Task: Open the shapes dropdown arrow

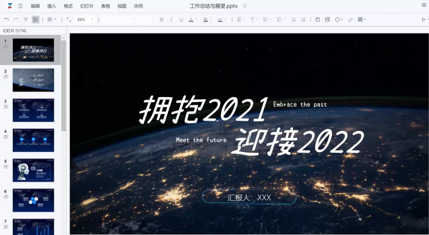Action: click(x=342, y=19)
